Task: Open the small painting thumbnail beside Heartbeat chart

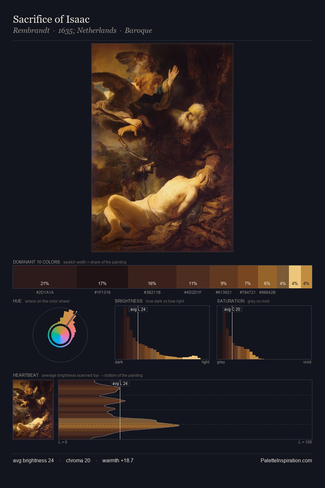Action: pos(33,410)
